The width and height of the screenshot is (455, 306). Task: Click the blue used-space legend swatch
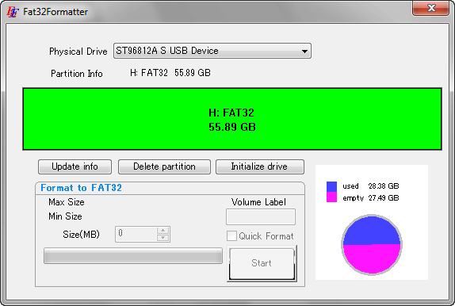(x=331, y=186)
